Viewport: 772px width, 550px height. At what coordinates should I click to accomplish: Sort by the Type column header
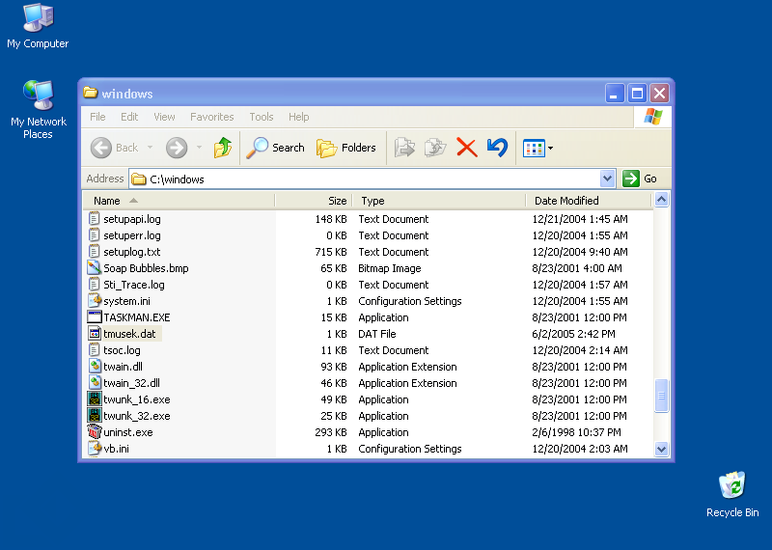tap(439, 201)
